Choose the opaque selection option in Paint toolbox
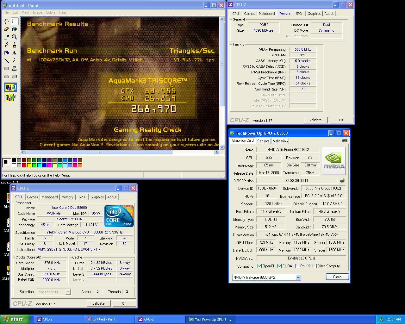 click(x=10, y=87)
